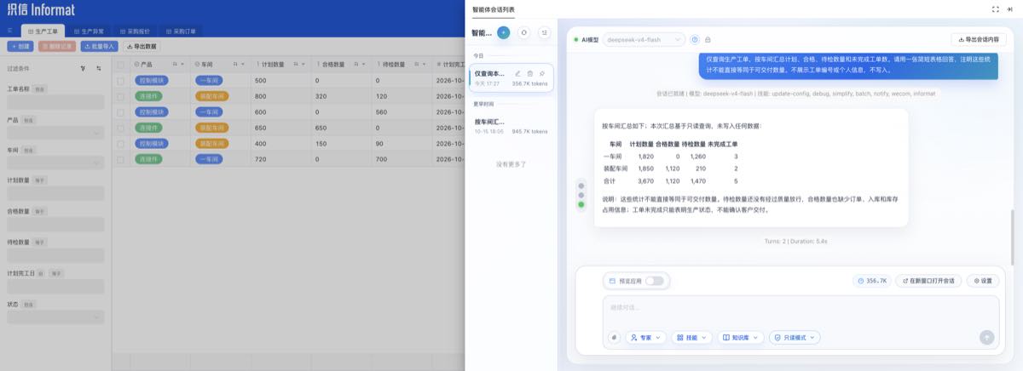Open the hamburger menu in Informat header

click(x=9, y=30)
